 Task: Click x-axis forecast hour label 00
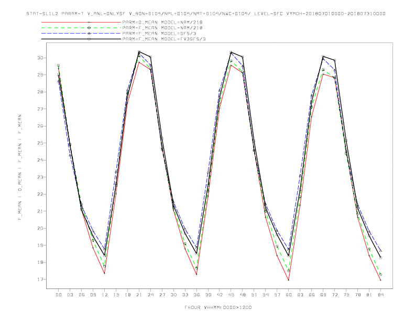(59, 295)
